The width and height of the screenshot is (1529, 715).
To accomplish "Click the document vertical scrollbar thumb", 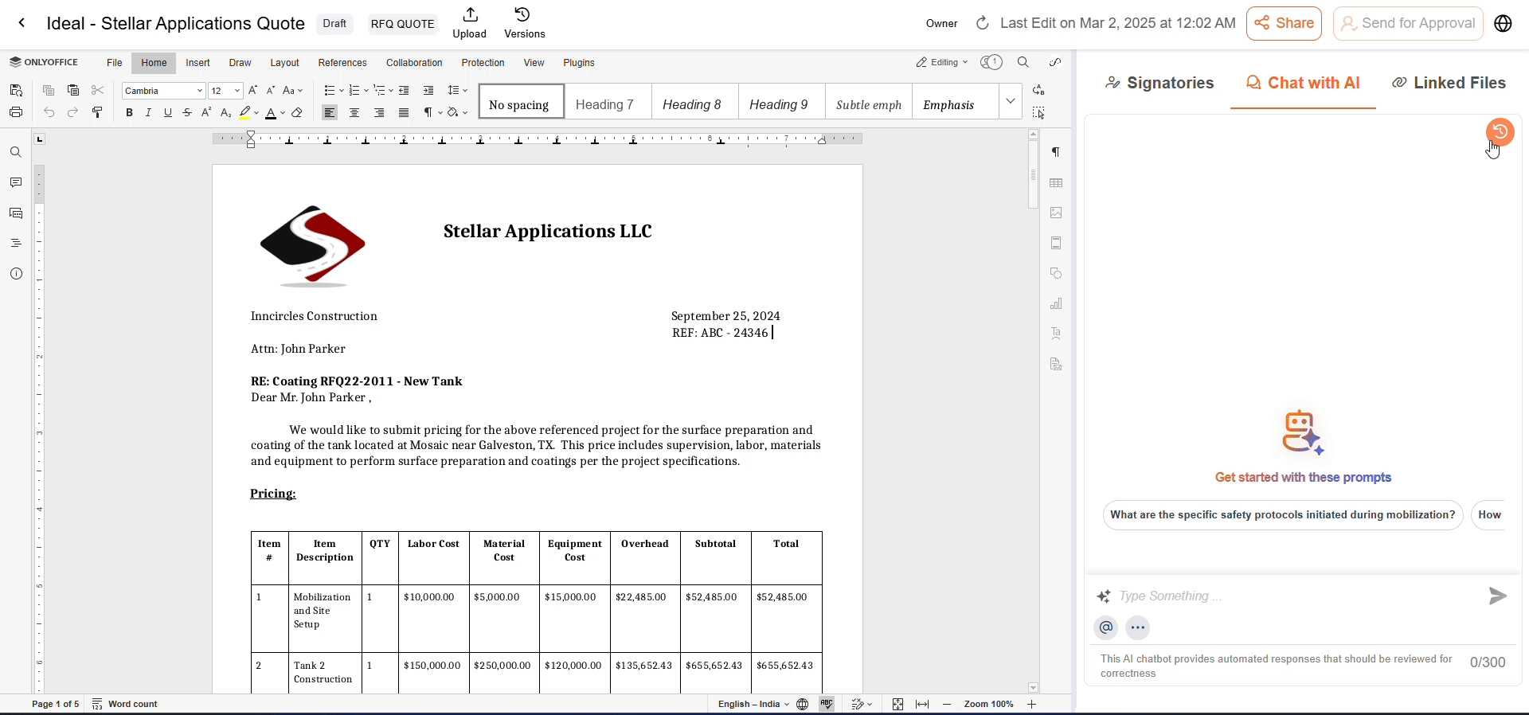I will [1034, 175].
